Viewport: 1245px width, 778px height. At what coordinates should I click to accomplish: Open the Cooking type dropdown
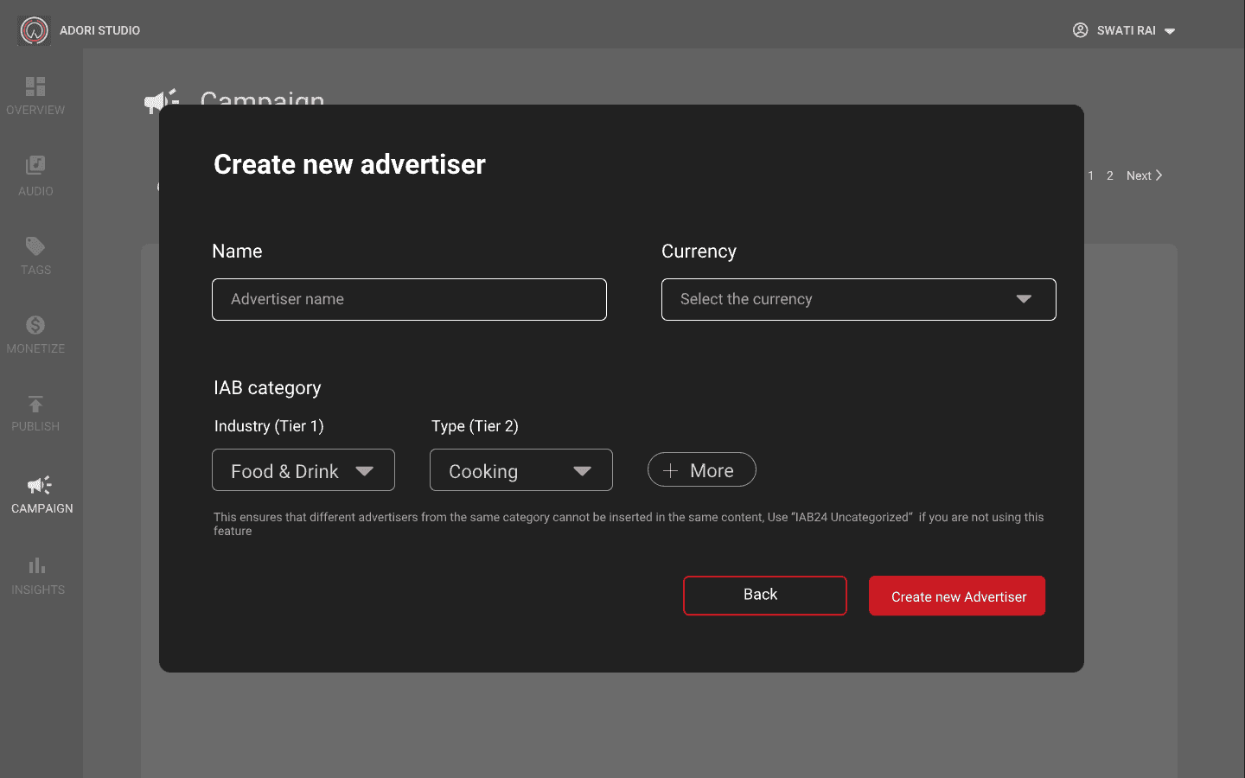pos(521,470)
